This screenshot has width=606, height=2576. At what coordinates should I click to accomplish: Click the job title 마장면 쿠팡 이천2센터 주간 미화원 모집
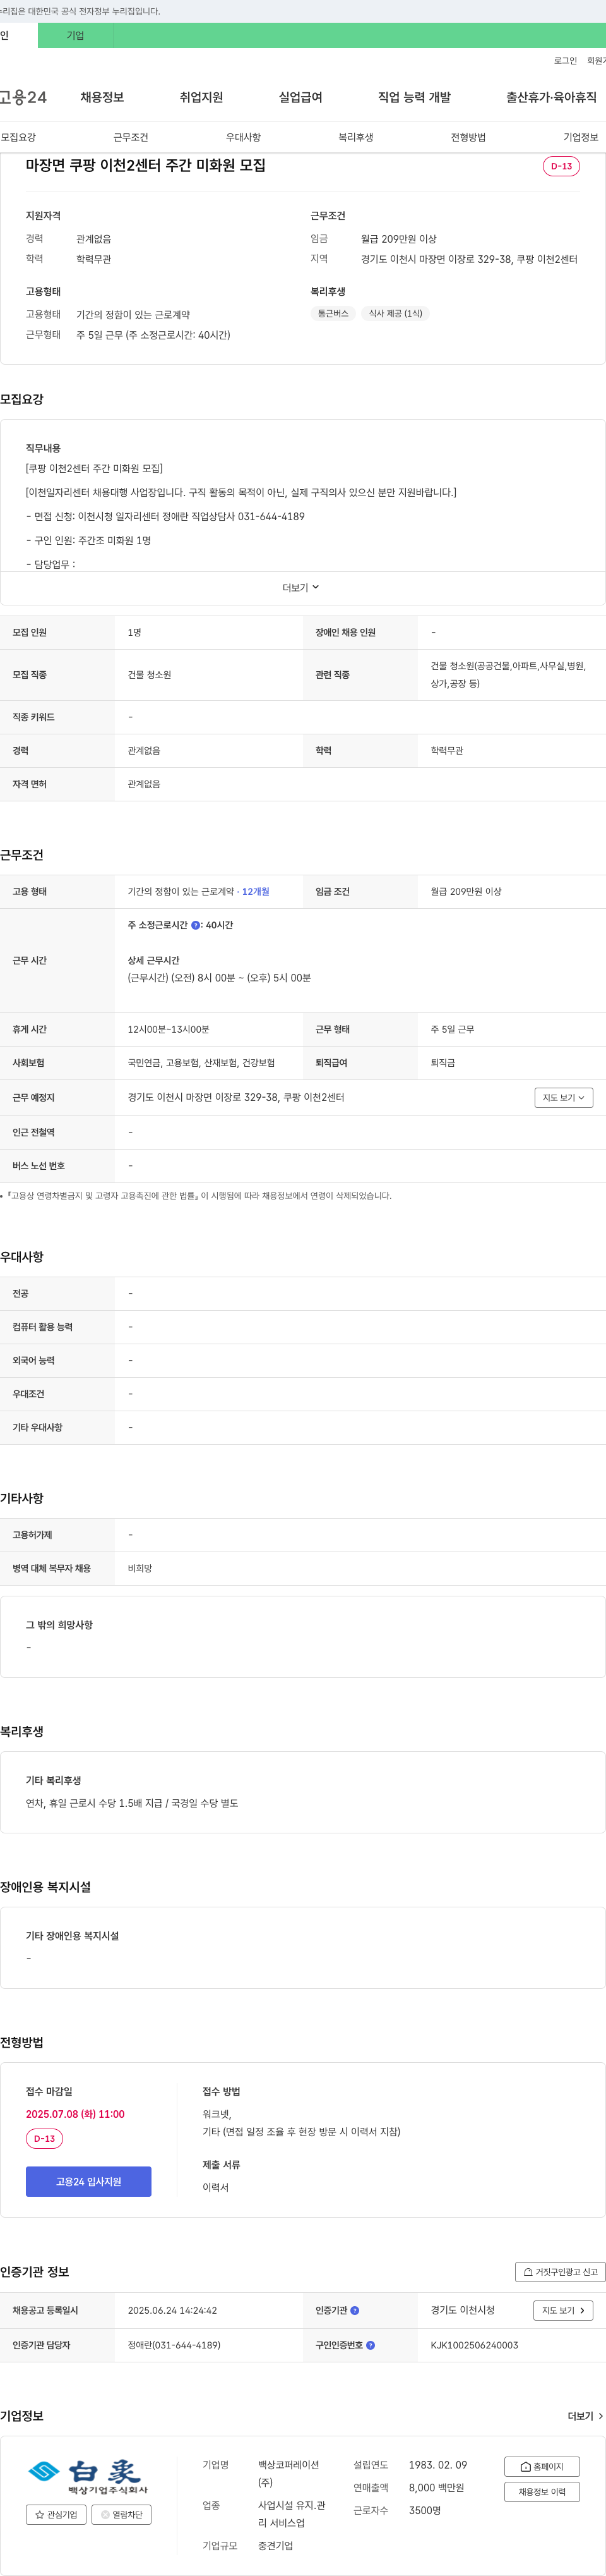[146, 166]
